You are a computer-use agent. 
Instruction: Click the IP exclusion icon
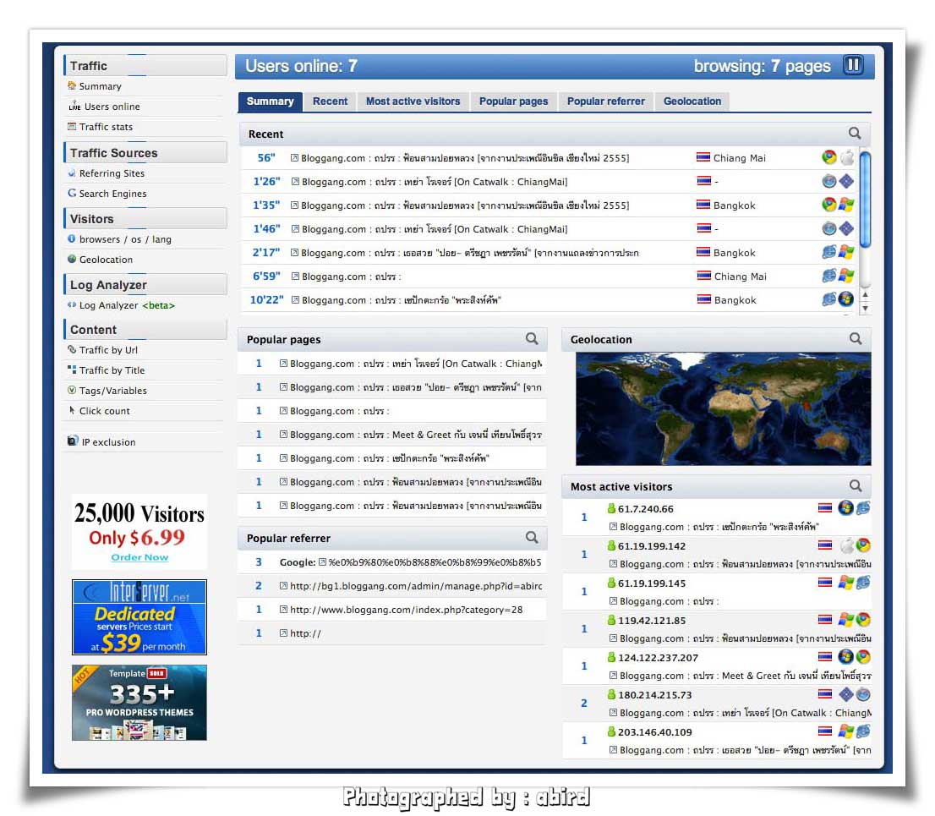[x=73, y=441]
